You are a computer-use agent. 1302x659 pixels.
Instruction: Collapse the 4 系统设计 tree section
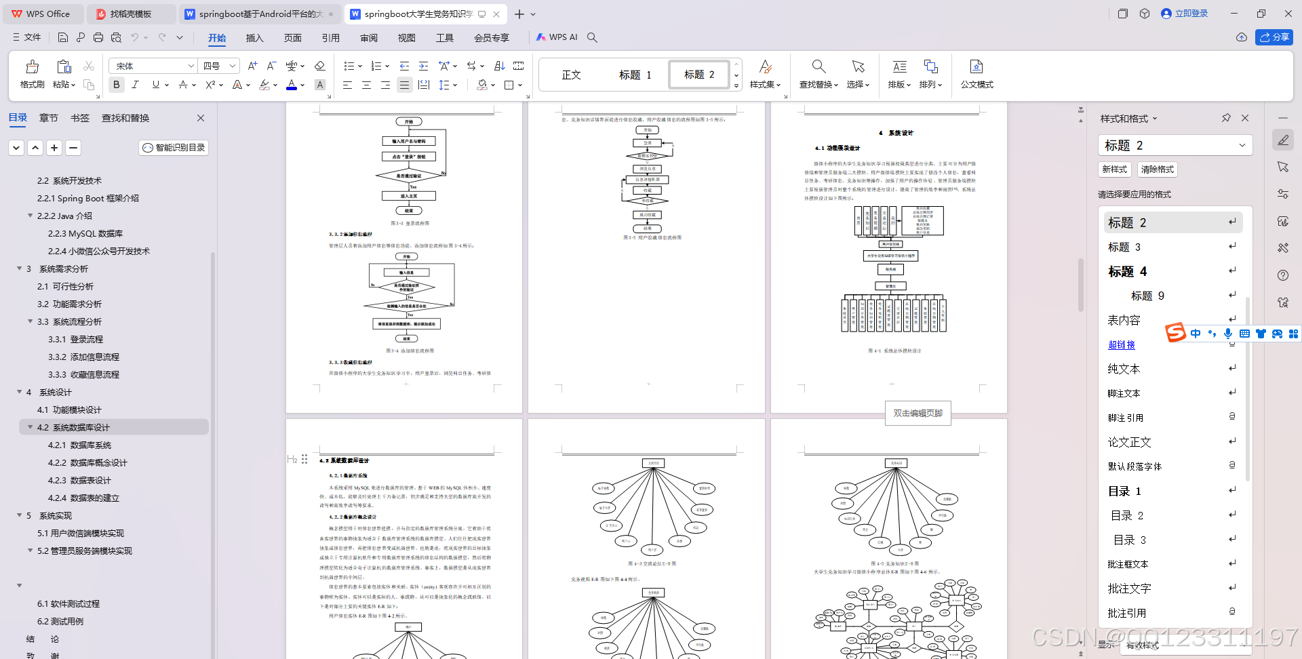pyautogui.click(x=19, y=392)
